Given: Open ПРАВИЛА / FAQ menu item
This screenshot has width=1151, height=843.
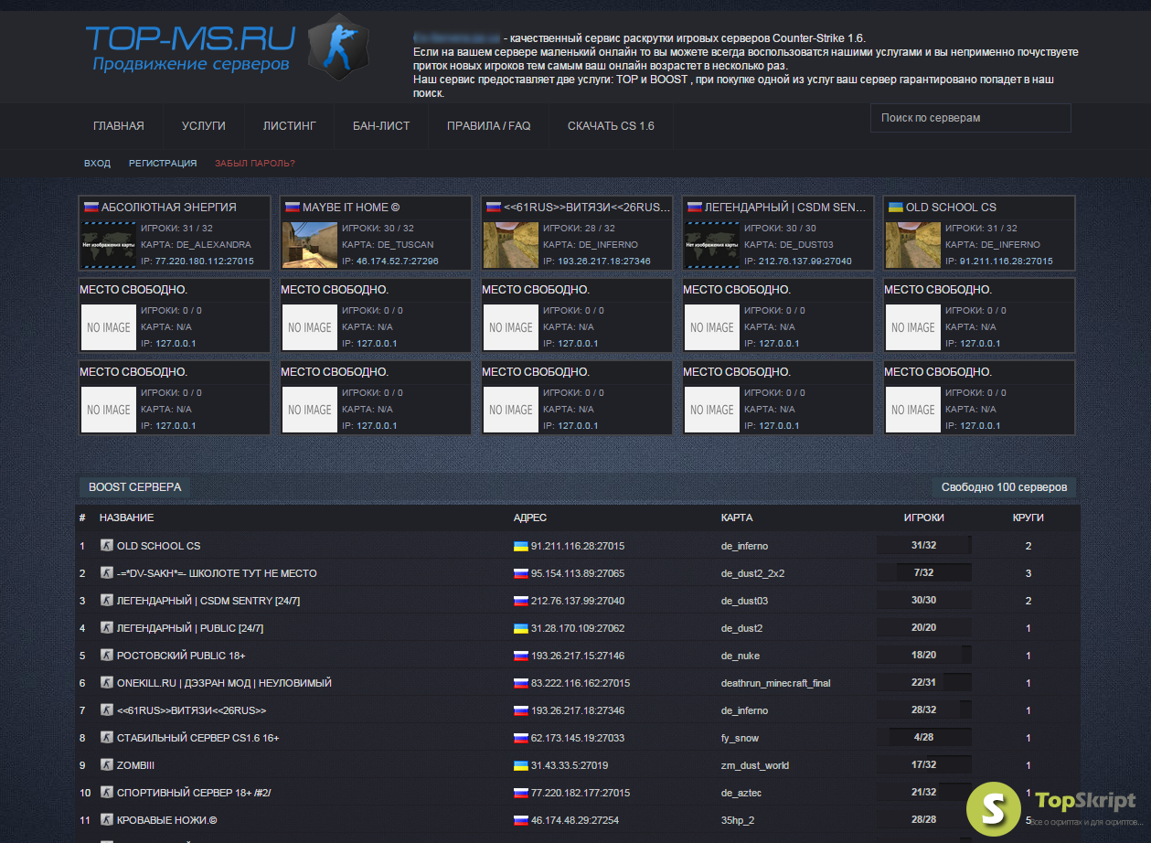Looking at the screenshot, I should tap(488, 126).
